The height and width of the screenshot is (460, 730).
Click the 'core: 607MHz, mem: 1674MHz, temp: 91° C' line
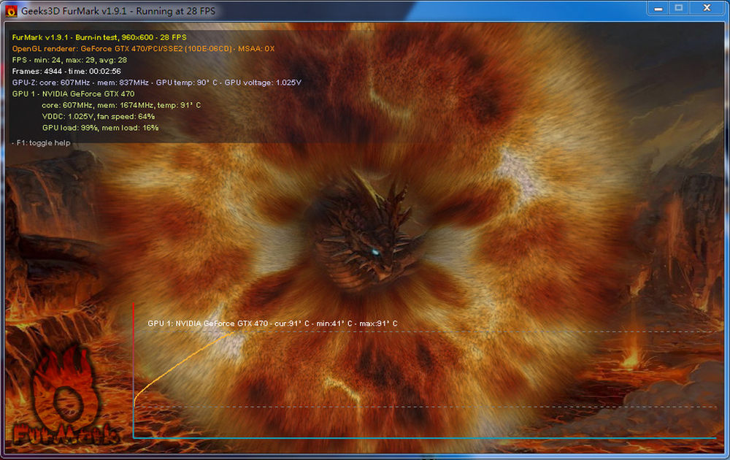click(x=121, y=105)
